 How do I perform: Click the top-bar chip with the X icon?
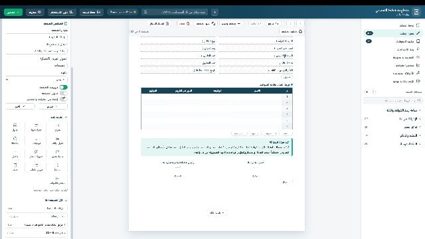click(x=122, y=12)
